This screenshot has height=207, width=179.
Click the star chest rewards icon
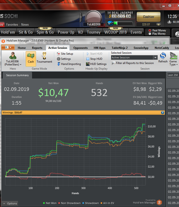110,23
